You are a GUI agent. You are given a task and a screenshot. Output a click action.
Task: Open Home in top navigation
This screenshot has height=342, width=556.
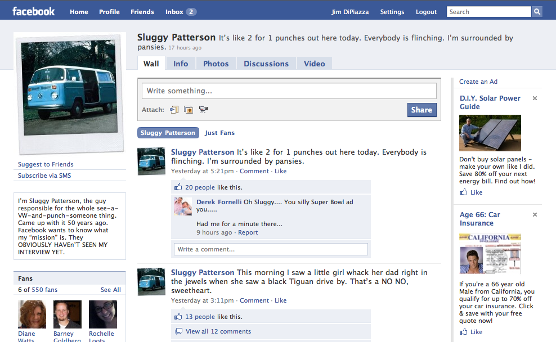(x=79, y=12)
